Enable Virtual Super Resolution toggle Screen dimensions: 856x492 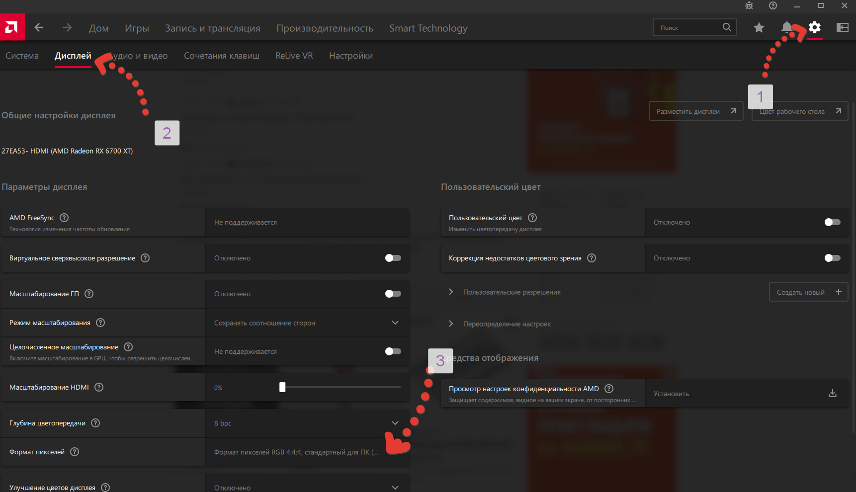point(393,258)
